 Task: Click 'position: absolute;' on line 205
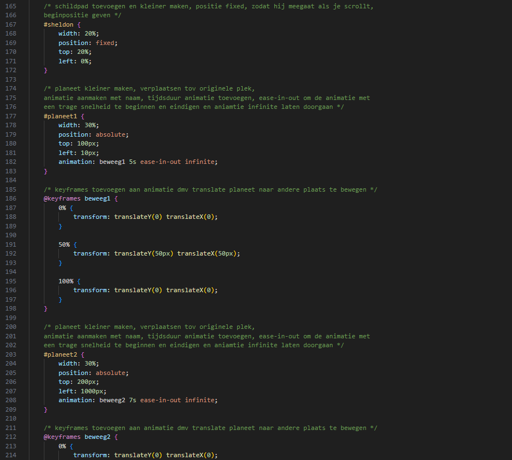pyautogui.click(x=93, y=373)
